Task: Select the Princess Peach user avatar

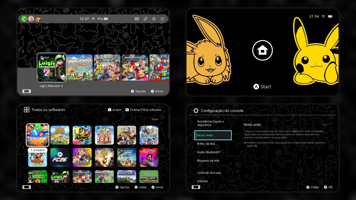Action: click(31, 19)
